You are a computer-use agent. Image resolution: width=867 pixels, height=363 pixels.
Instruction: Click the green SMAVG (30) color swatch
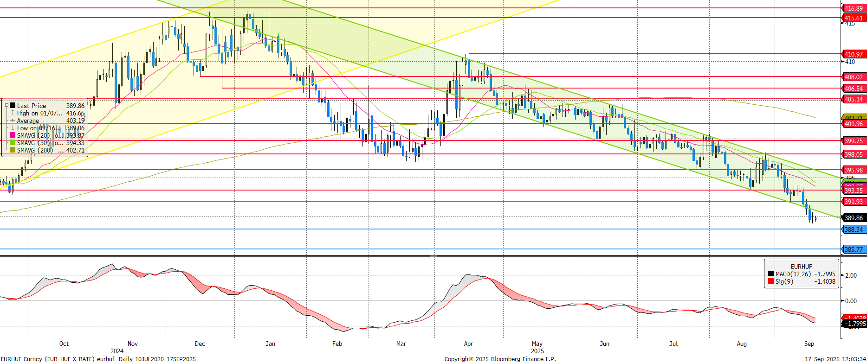click(13, 143)
